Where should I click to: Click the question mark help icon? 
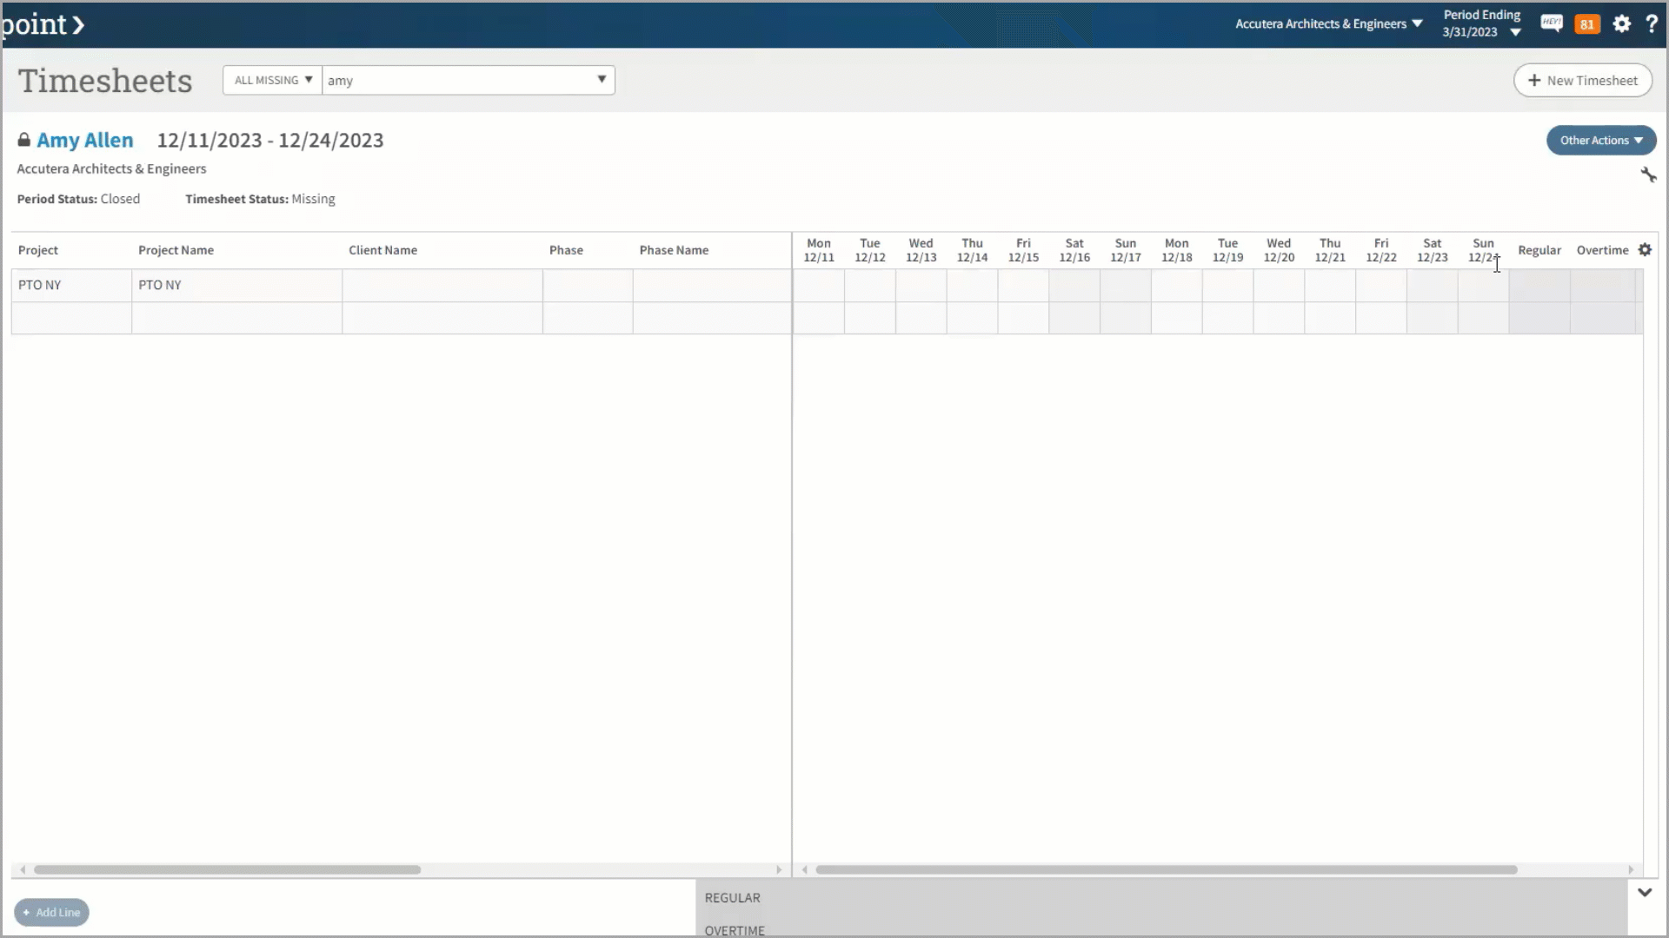tap(1652, 24)
